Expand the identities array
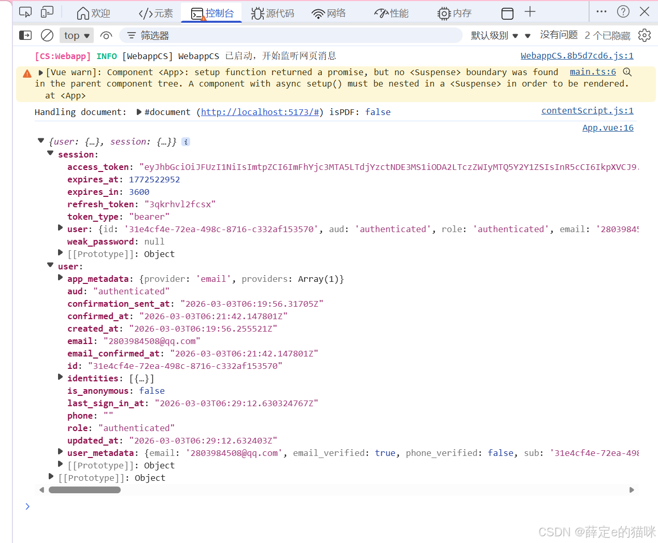 tap(60, 377)
